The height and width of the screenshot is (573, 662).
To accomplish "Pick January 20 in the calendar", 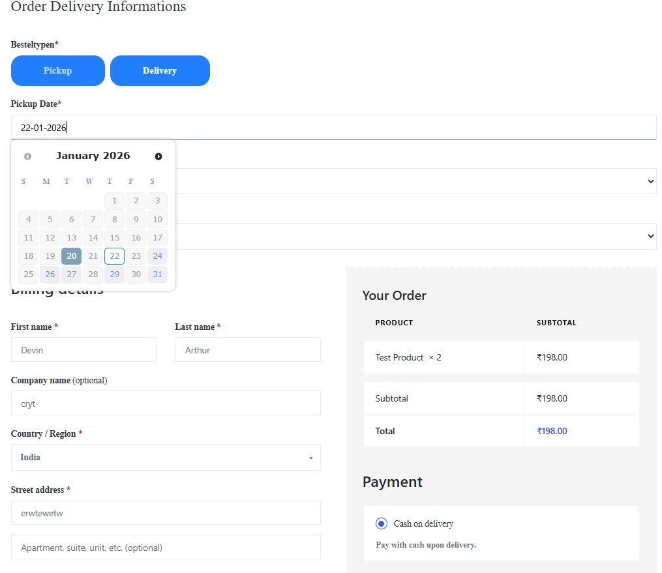I will click(72, 256).
